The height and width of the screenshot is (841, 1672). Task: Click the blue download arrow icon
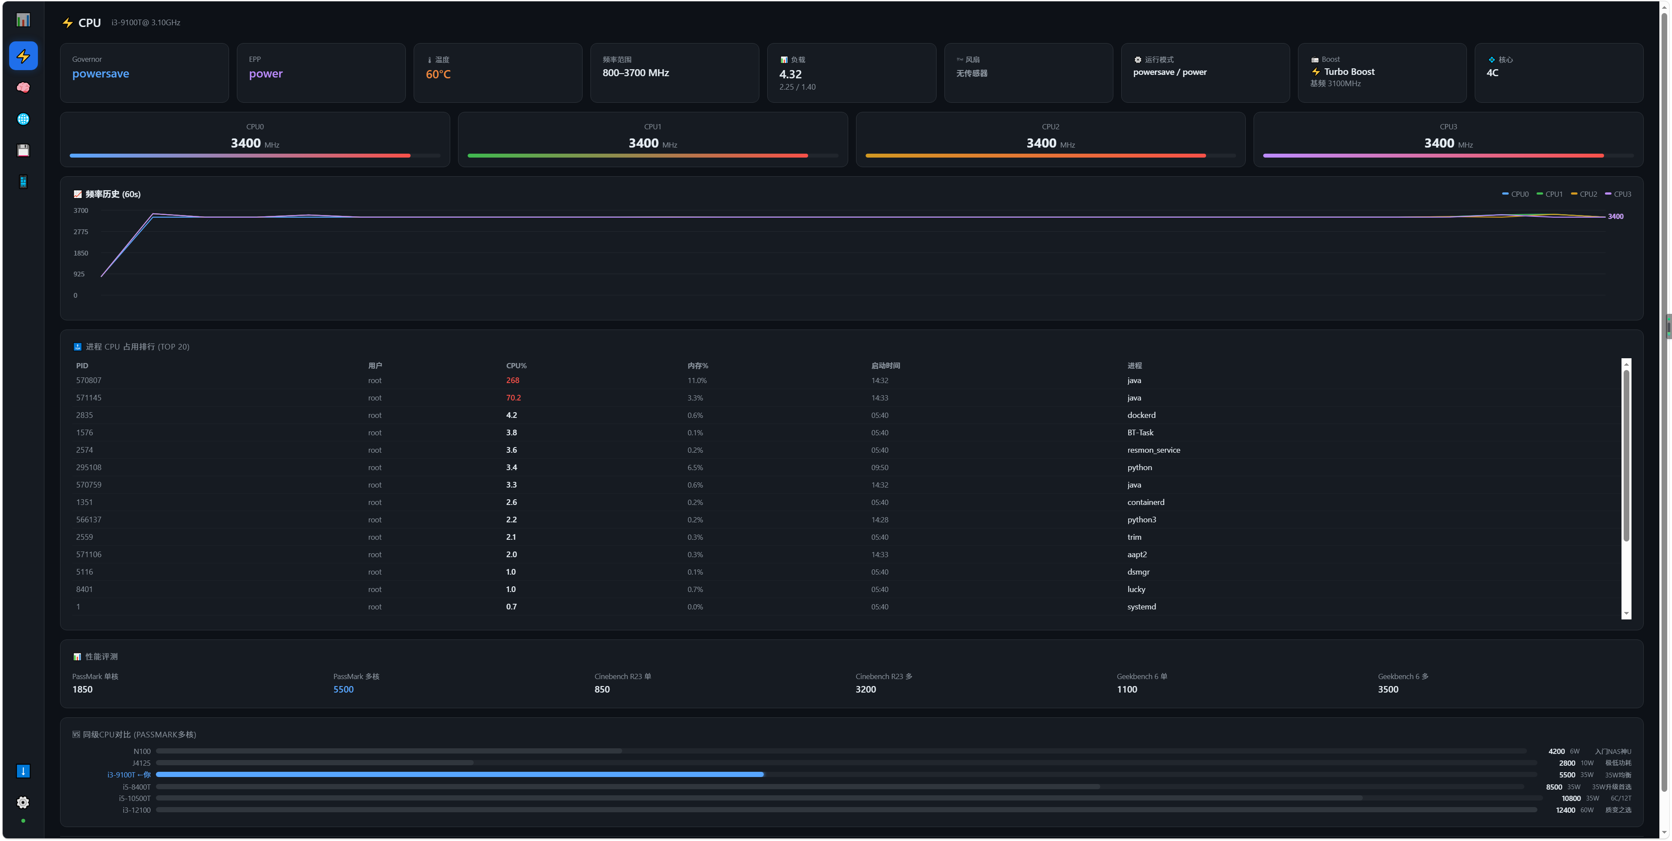(23, 771)
